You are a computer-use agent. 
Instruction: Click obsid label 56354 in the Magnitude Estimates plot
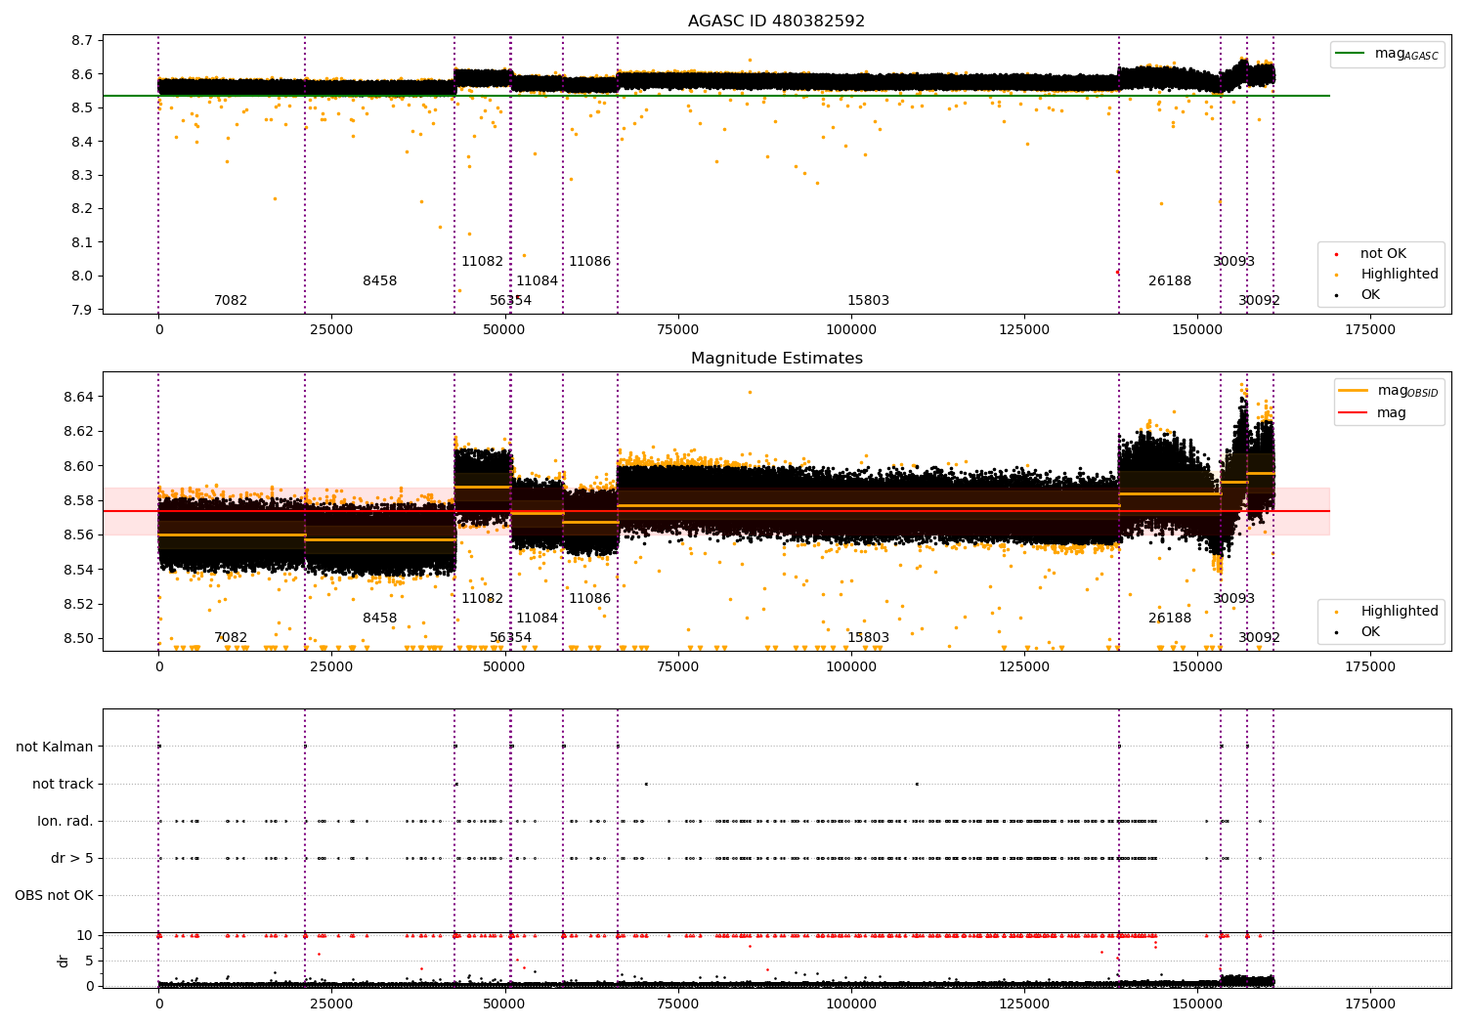click(x=510, y=638)
